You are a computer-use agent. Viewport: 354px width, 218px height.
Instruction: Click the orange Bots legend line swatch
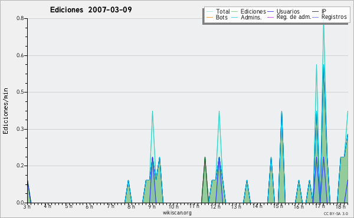[209, 17]
